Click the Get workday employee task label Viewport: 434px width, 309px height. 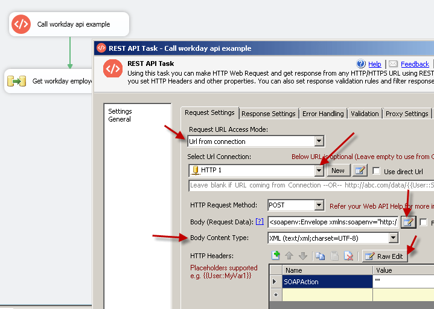tap(62, 81)
